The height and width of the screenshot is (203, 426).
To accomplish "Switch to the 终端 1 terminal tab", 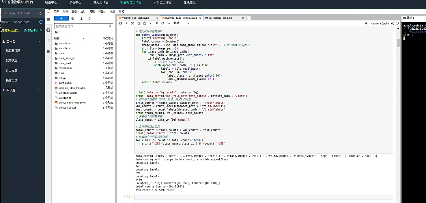I will click(410, 18).
